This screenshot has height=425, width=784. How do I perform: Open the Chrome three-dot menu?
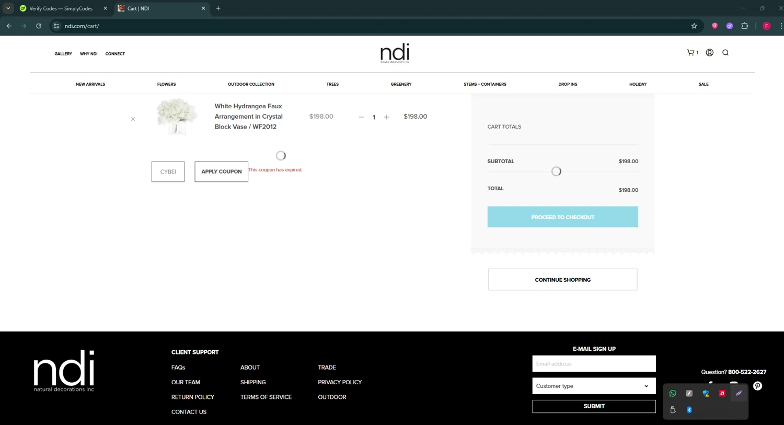click(781, 26)
